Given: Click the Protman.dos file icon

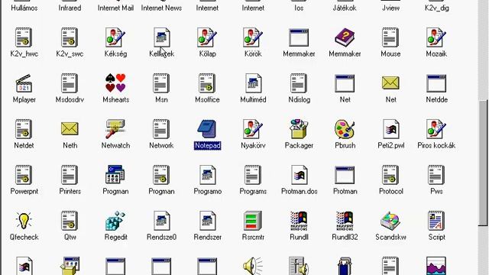Looking at the screenshot, I should click(299, 175).
